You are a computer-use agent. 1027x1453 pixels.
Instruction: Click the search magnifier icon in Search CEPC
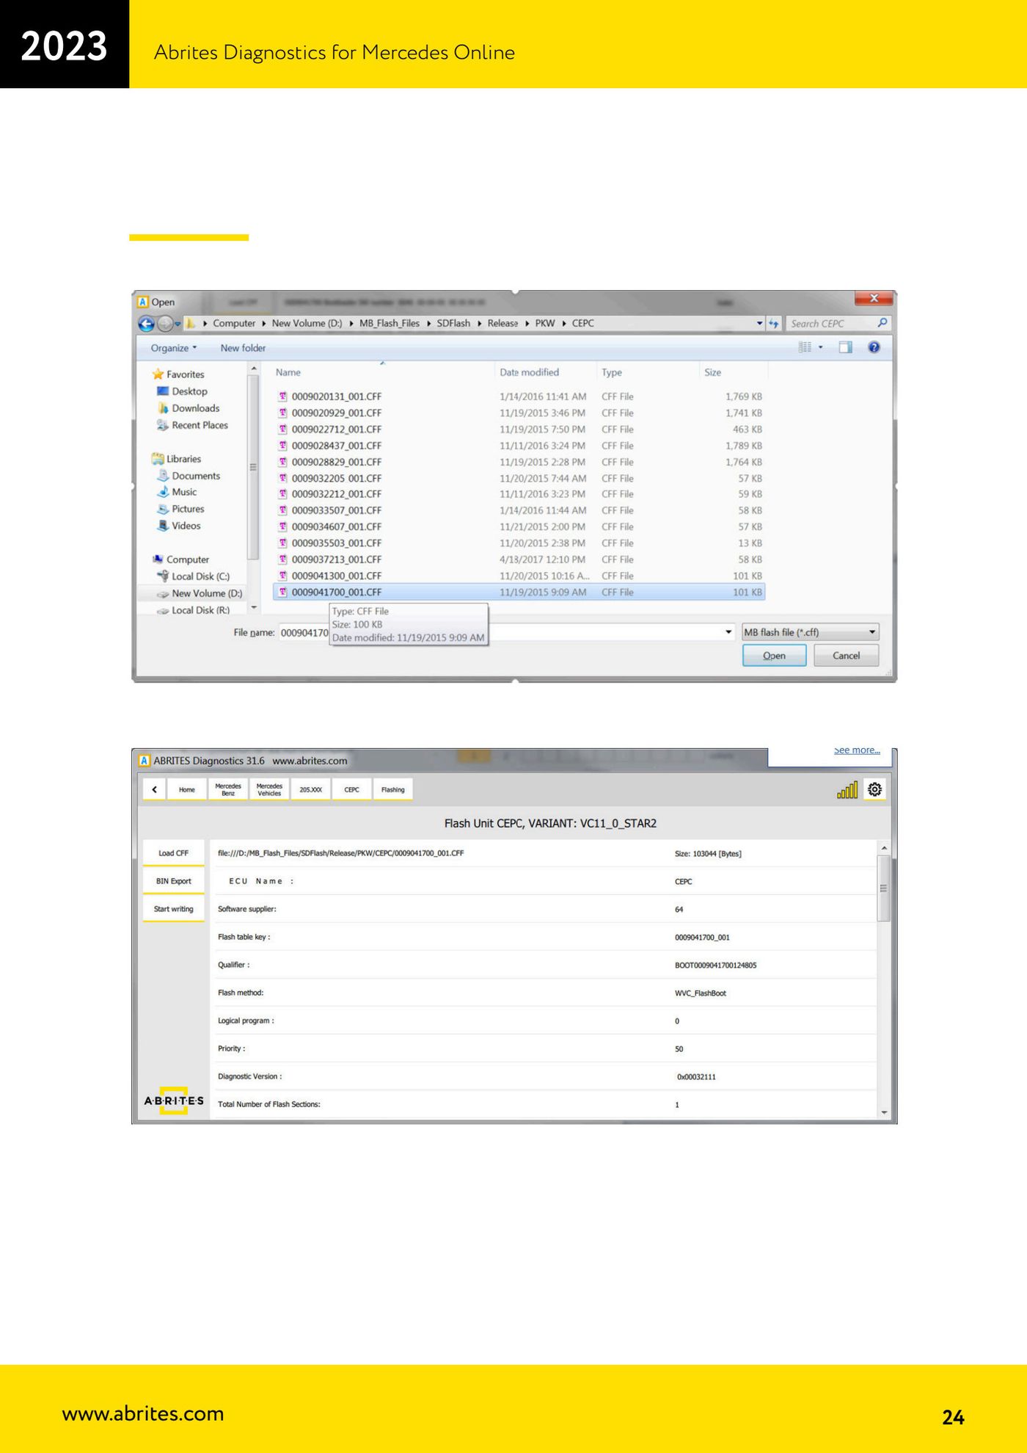click(x=882, y=323)
